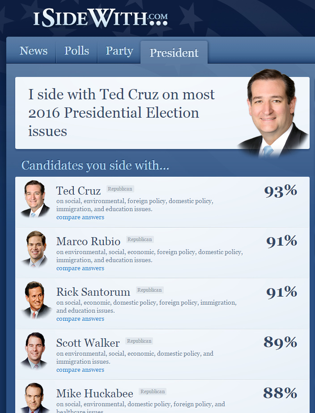
Task: Open compare answers for Marco Rubio
Action: (x=81, y=268)
